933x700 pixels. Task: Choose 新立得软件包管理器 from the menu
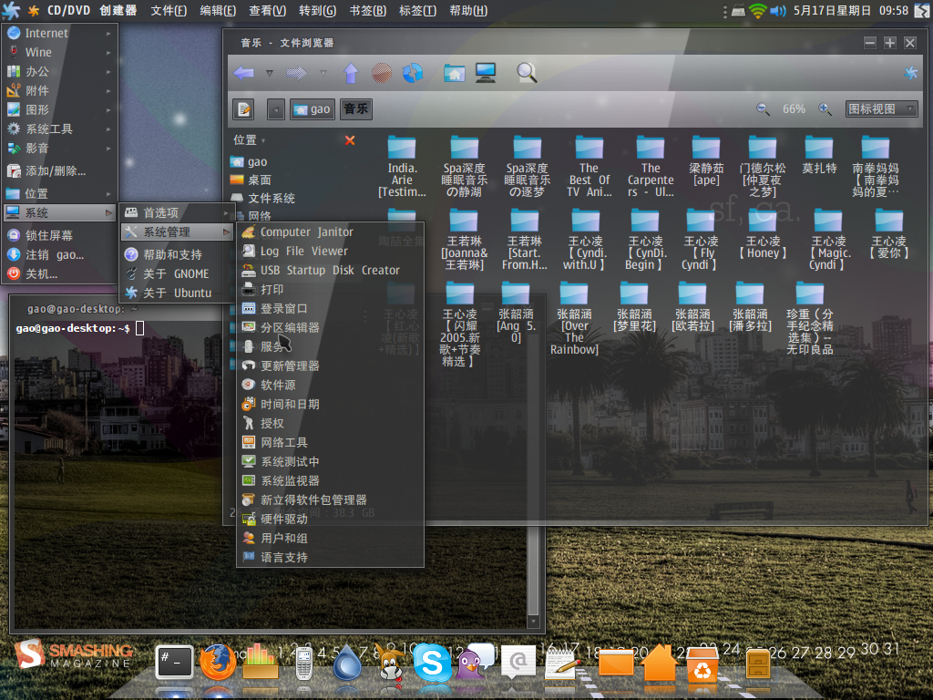330,500
